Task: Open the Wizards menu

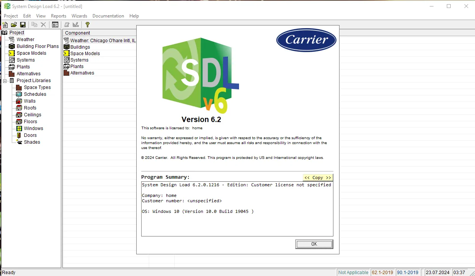Action: (x=80, y=16)
